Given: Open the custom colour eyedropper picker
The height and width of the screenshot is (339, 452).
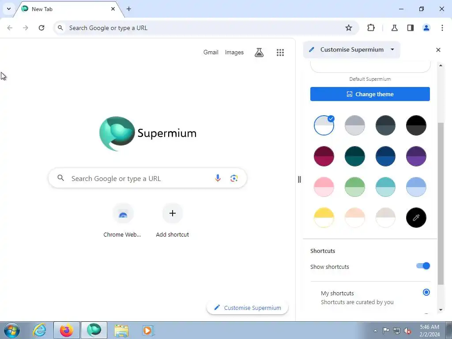Looking at the screenshot, I should [416, 218].
